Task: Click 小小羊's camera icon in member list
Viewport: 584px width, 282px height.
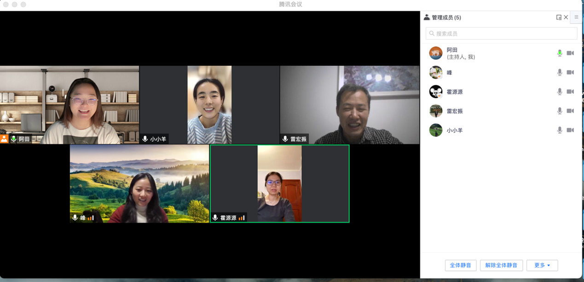Action: [570, 131]
